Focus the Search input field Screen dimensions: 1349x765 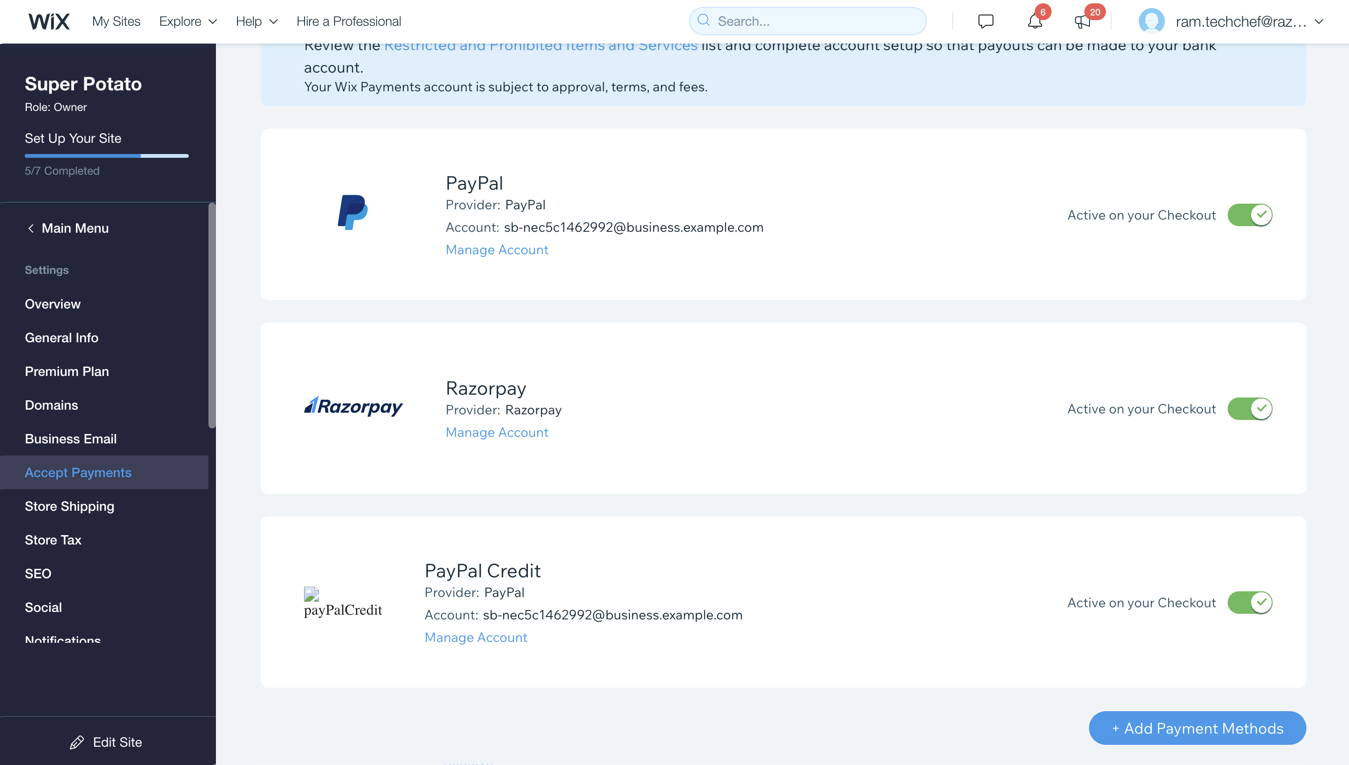pos(808,21)
